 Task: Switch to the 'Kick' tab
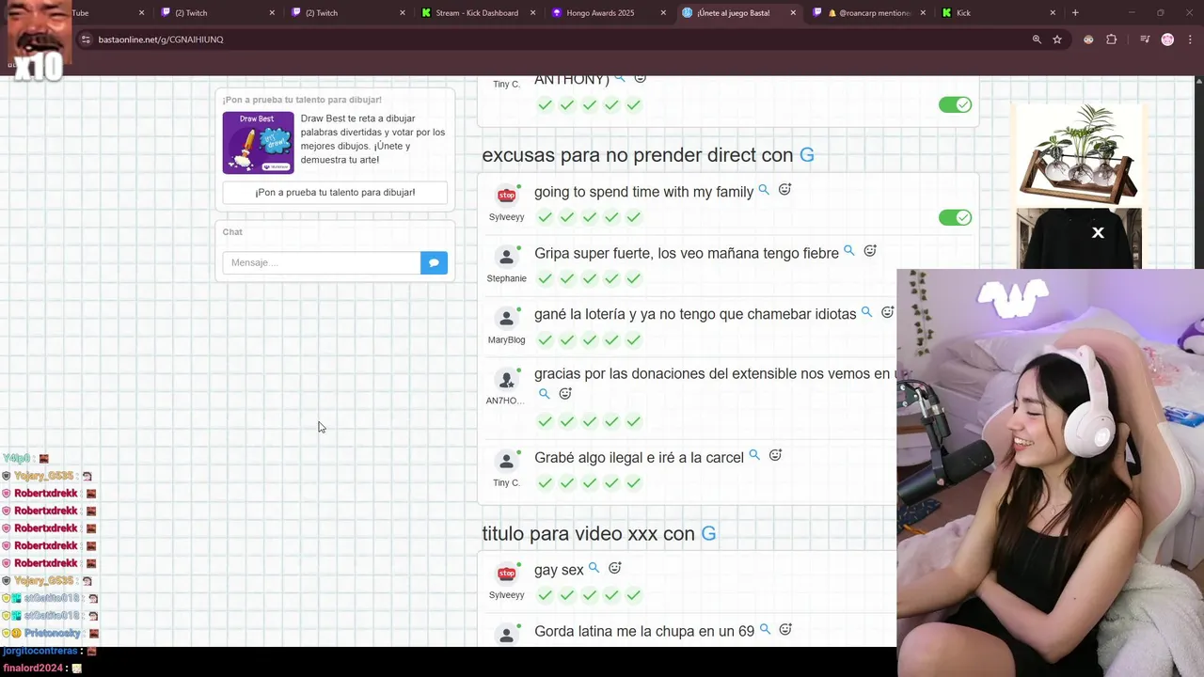tap(988, 13)
